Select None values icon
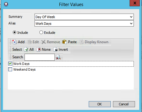Viewport: 142px width, 112px height. coord(38,50)
